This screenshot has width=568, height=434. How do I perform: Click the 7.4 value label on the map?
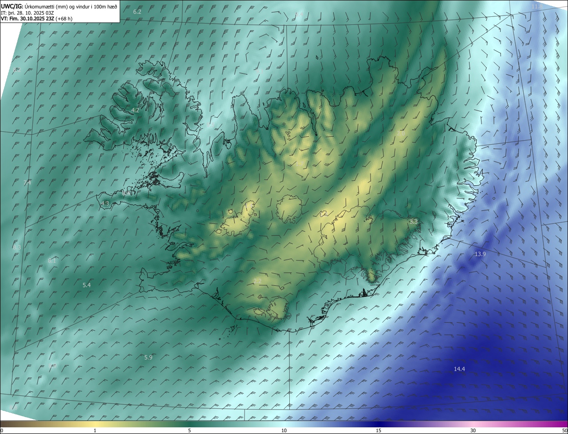(27, 182)
